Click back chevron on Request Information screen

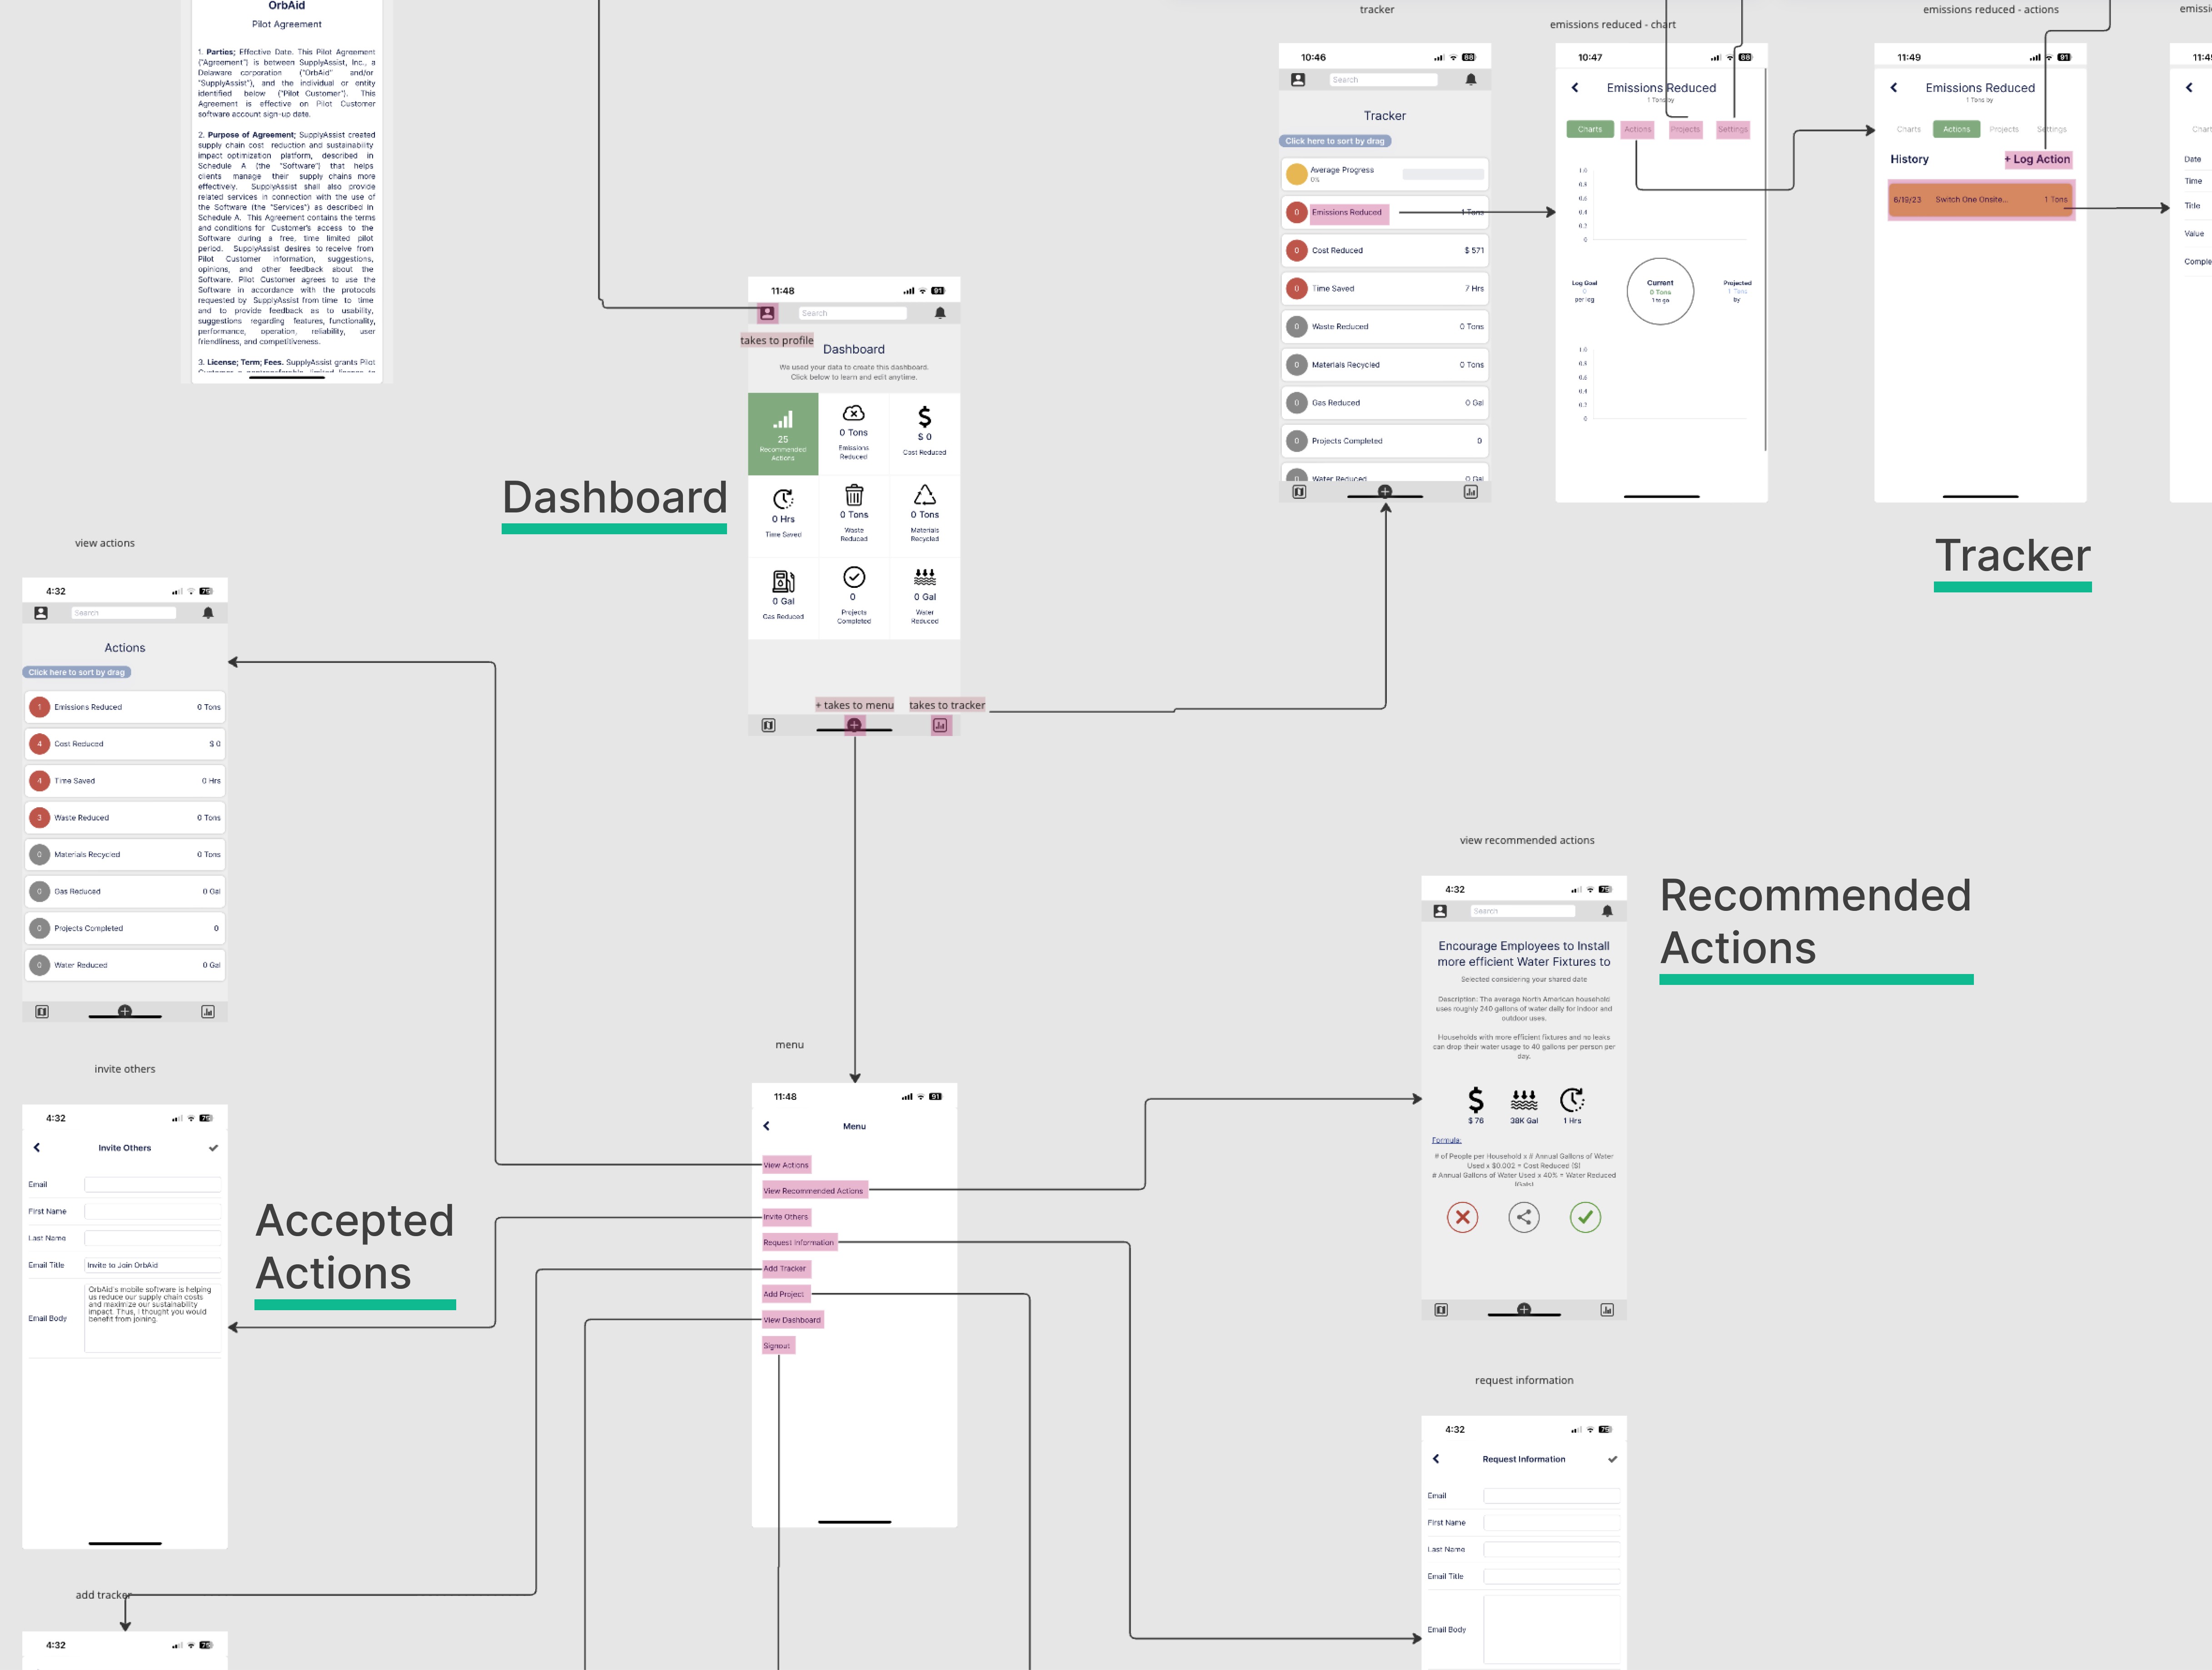(1436, 1459)
